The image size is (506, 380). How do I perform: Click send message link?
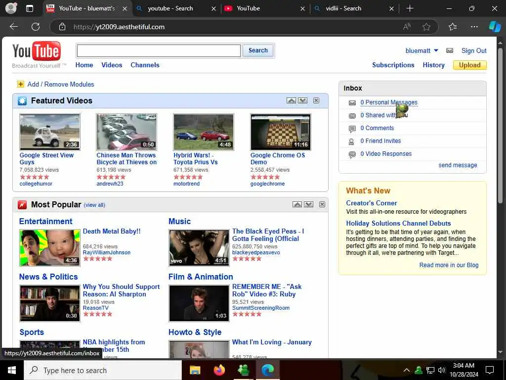458,165
